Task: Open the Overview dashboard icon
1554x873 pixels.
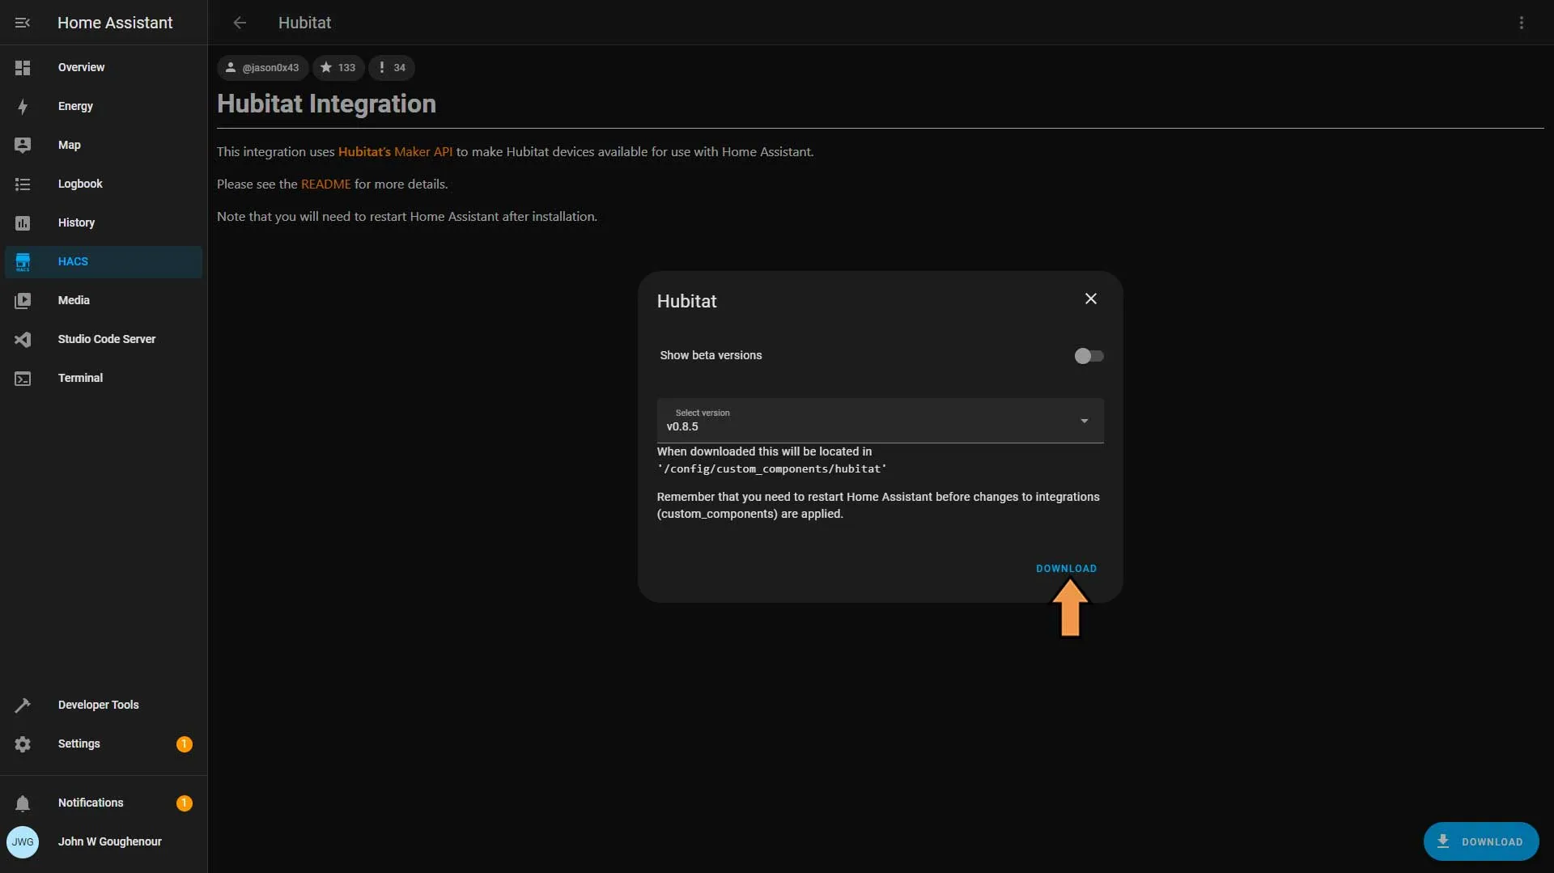Action: 23,68
